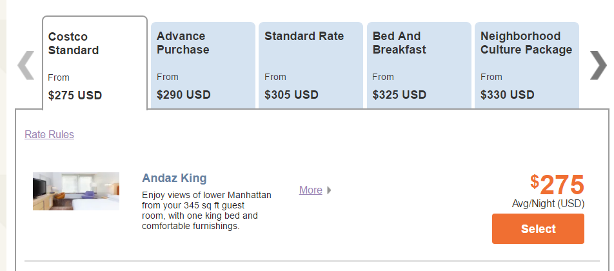
Task: Click the Andaz King room description text
Action: [x=206, y=210]
